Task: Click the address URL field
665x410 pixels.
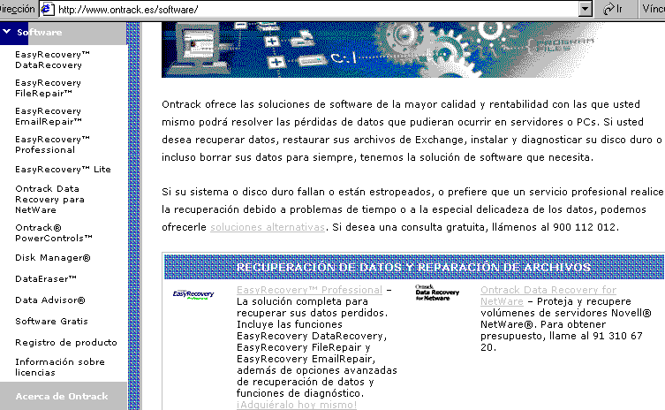Action: (x=316, y=10)
